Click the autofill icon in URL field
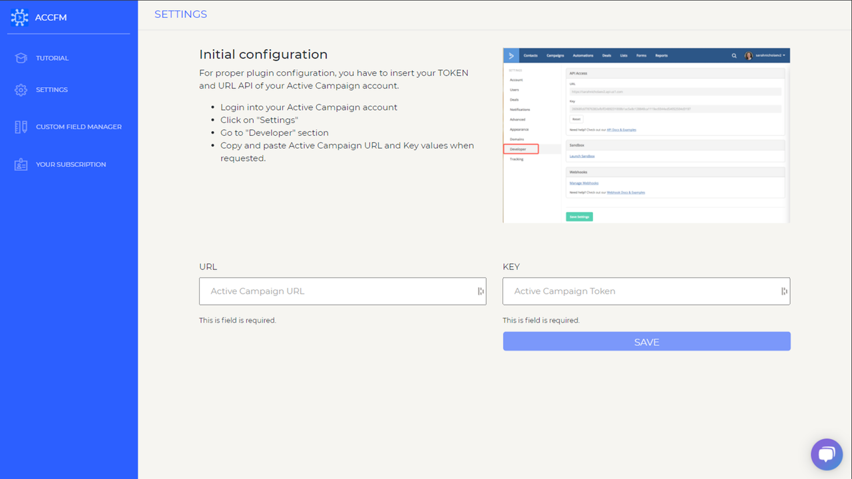Image resolution: width=852 pixels, height=479 pixels. (481, 291)
